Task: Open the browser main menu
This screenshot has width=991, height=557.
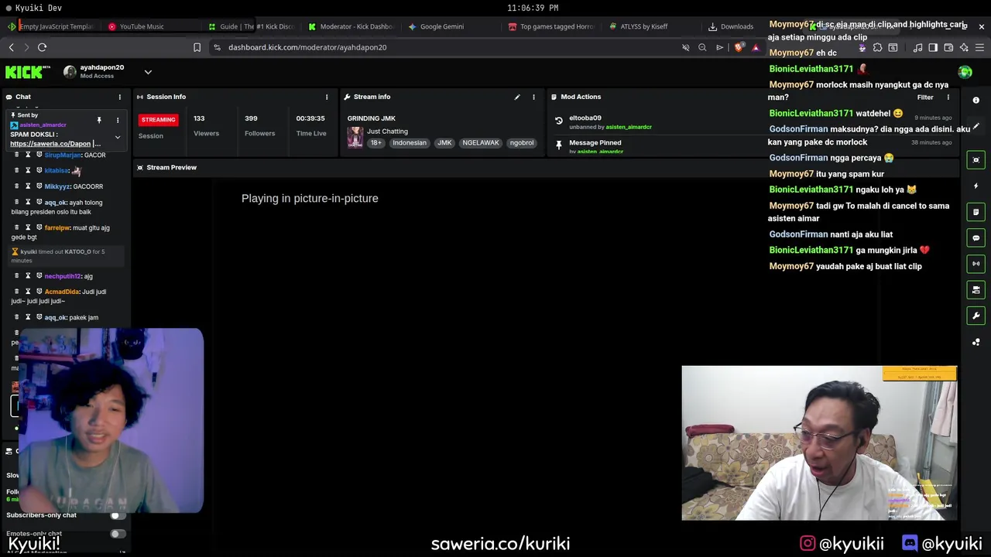Action: (x=979, y=47)
